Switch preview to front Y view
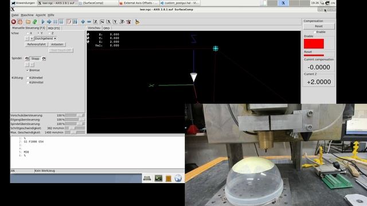This screenshot has height=206, width=367. click(x=115, y=22)
